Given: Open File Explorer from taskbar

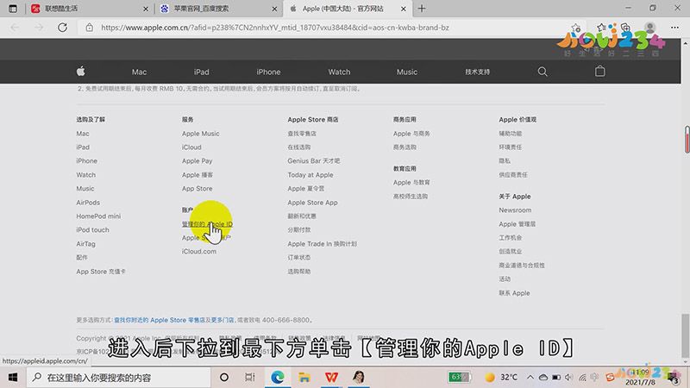Looking at the screenshot, I should click(x=304, y=378).
